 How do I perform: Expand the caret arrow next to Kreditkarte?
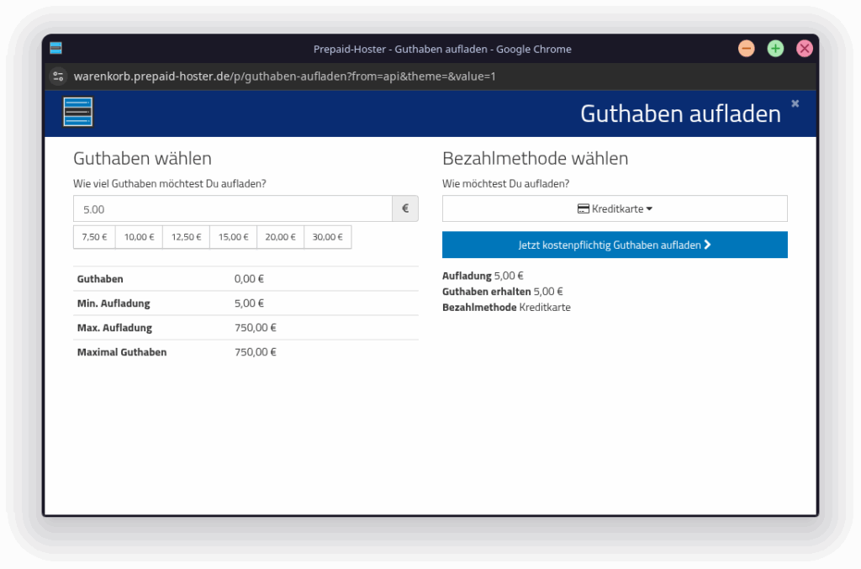point(651,208)
